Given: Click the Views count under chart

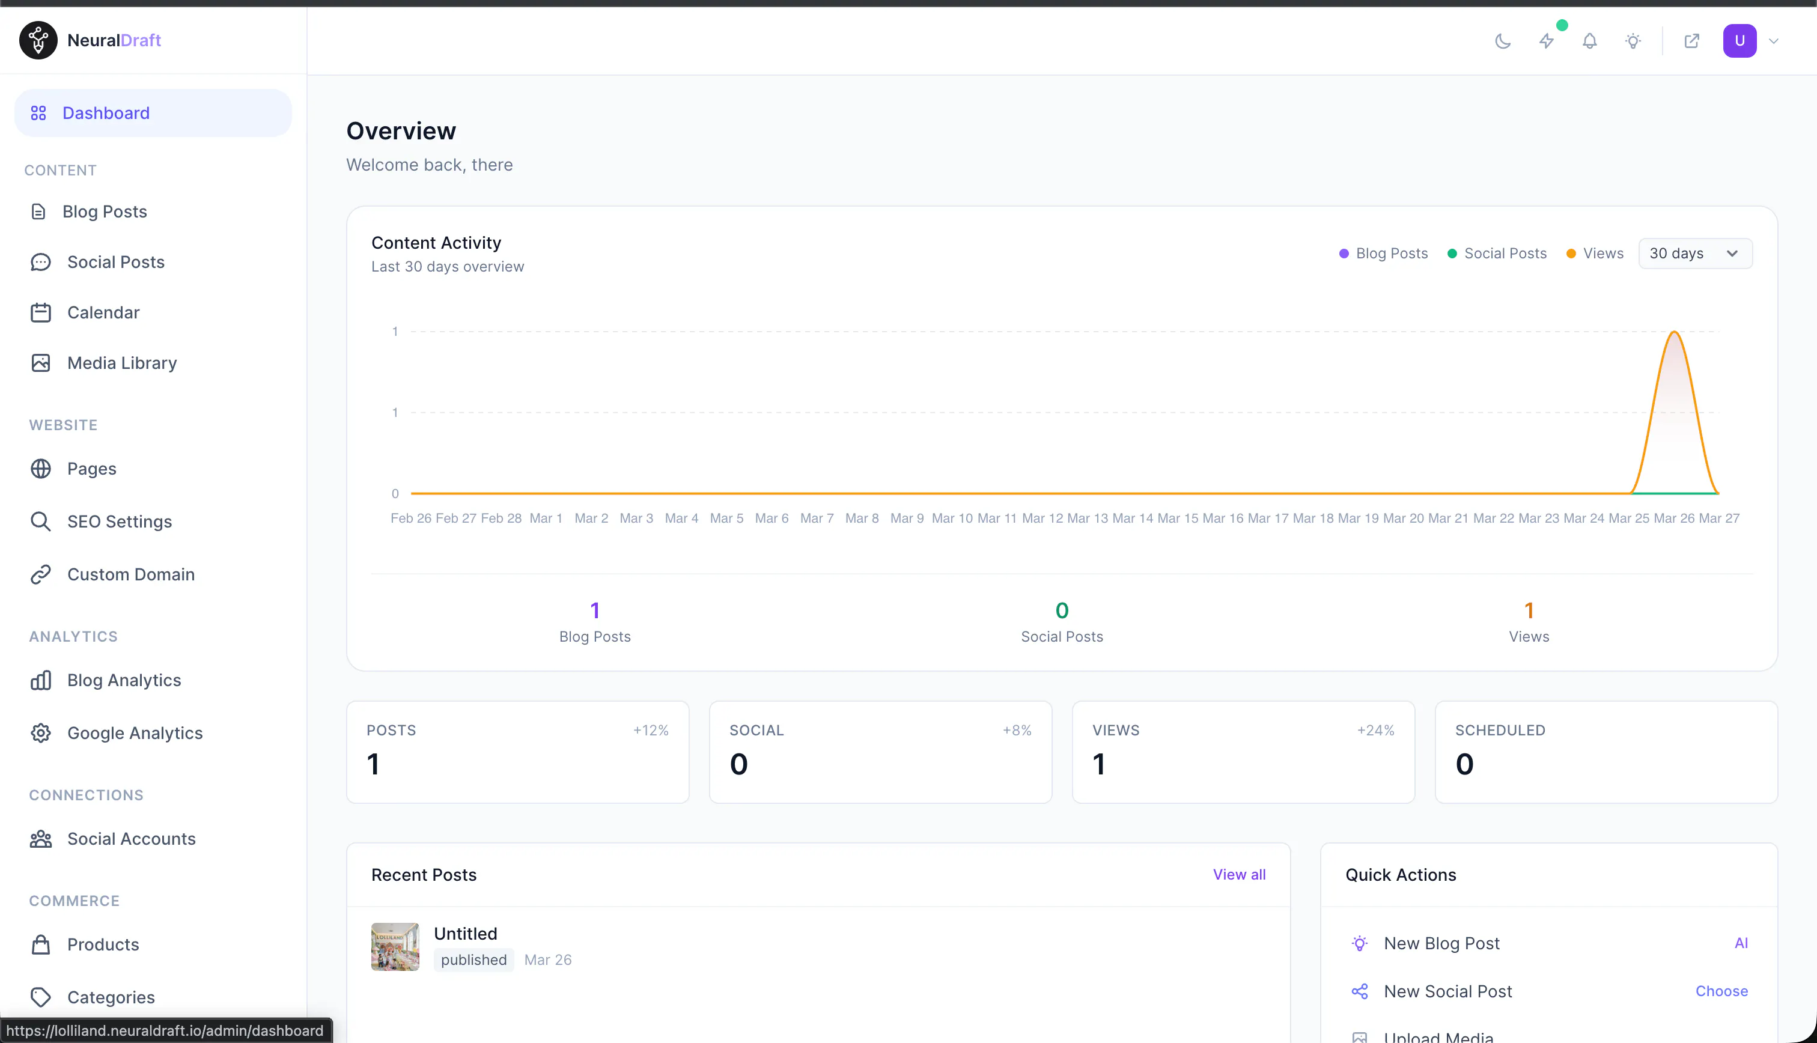Looking at the screenshot, I should (x=1529, y=610).
